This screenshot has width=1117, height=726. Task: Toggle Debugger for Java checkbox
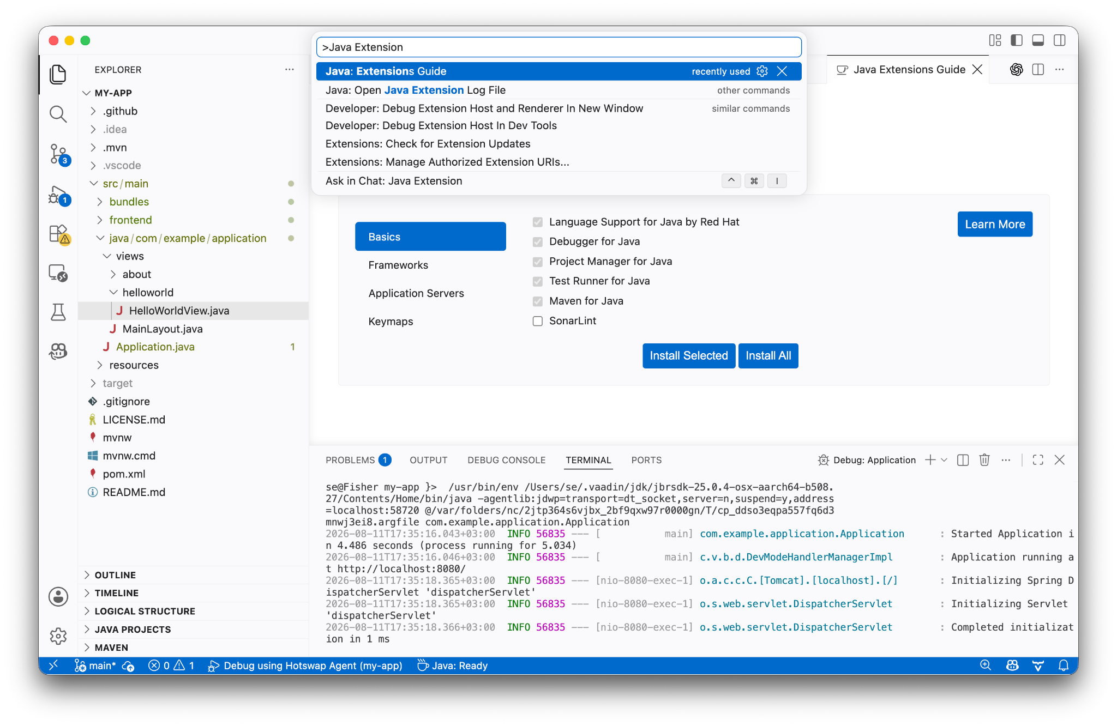[x=538, y=241]
